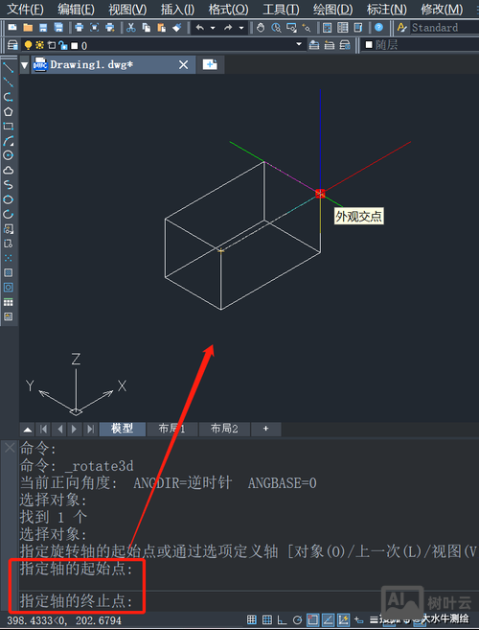This screenshot has width=479, height=630.
Task: Open the 标注(N) menu
Action: pos(387,9)
